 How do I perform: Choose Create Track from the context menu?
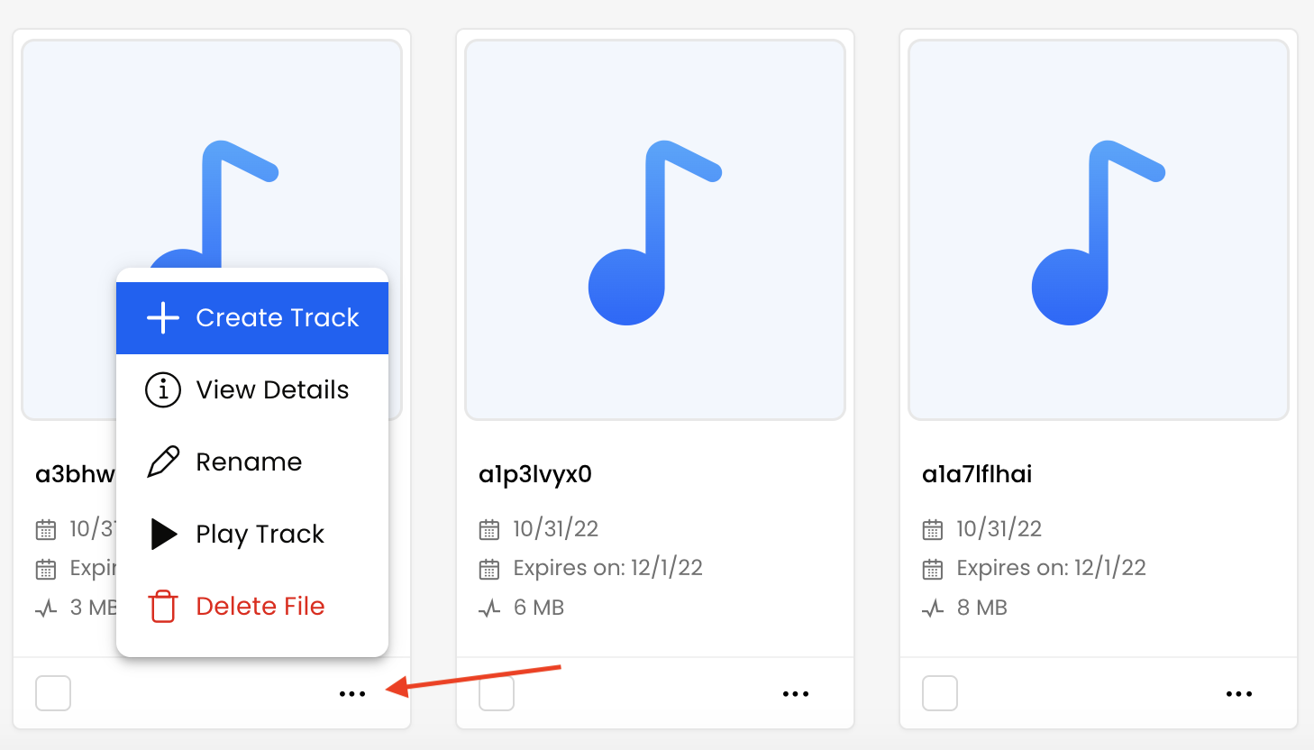coord(252,318)
